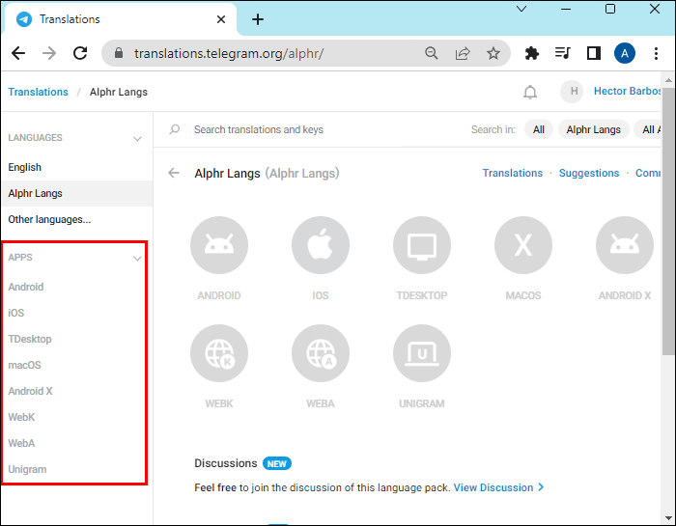Select TDesktop in the Apps sidebar
676x526 pixels.
click(x=30, y=339)
